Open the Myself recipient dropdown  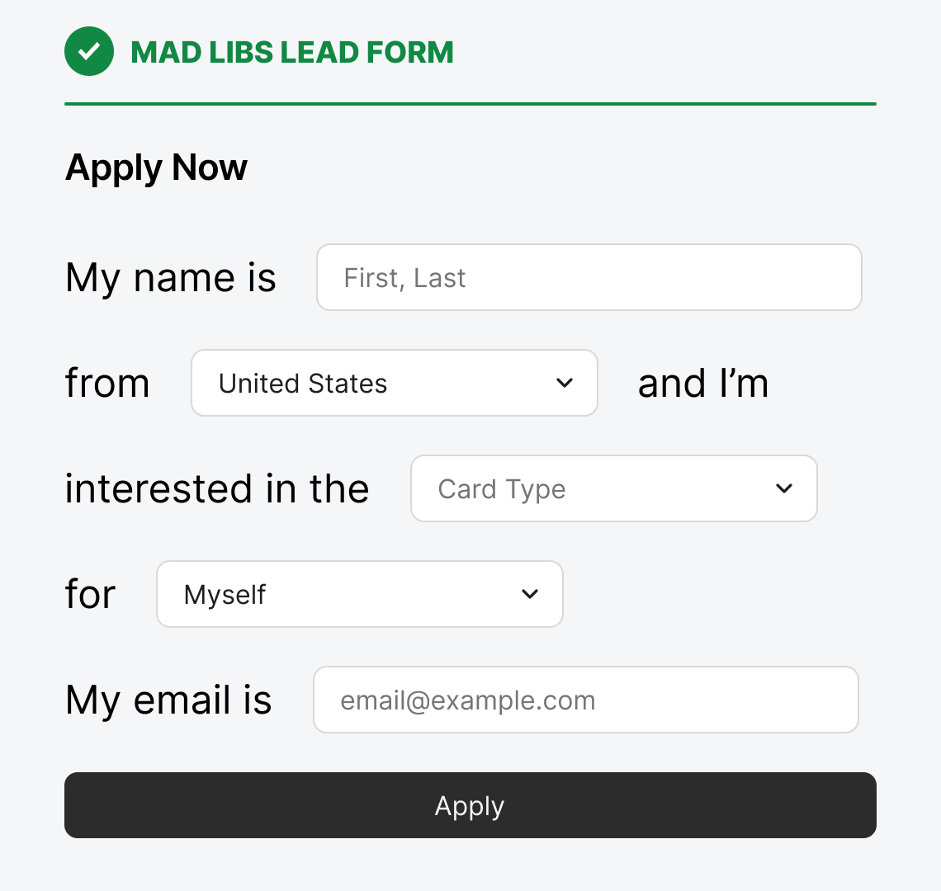click(359, 594)
